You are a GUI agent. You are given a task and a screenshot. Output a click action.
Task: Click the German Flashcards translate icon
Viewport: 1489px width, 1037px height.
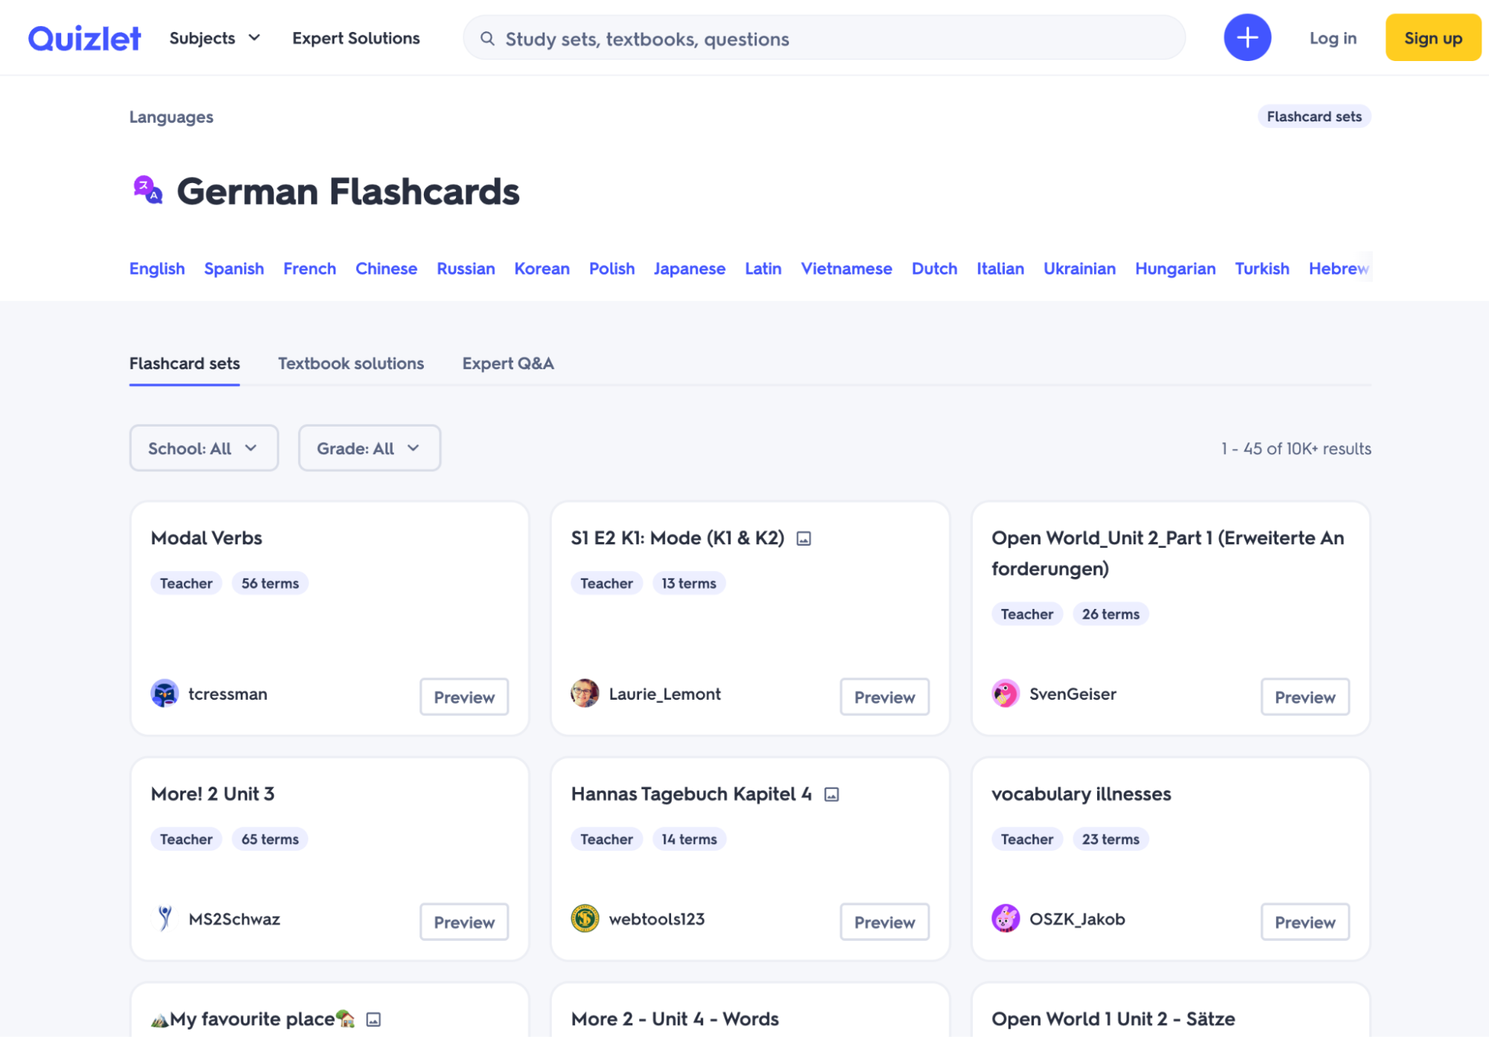pos(147,191)
